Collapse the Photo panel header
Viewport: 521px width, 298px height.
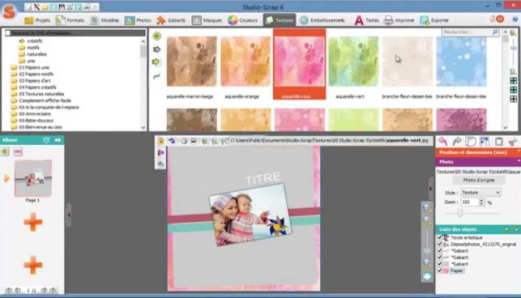pos(478,161)
